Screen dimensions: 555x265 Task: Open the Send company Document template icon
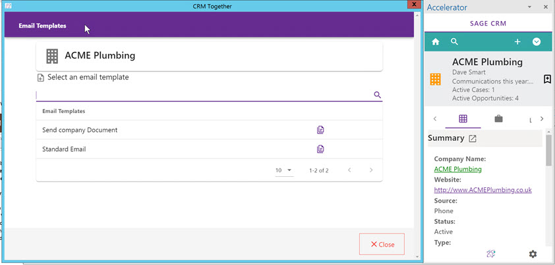[x=320, y=130]
